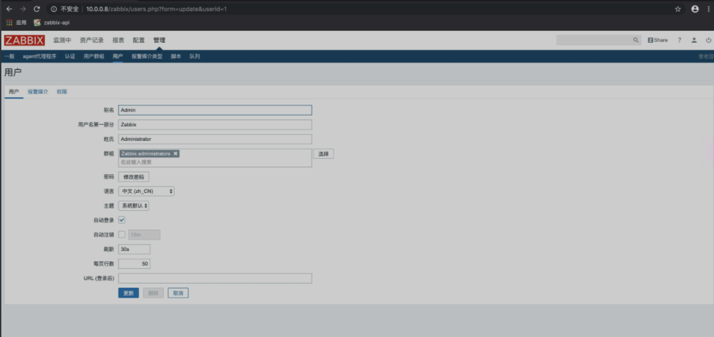
Task: Open the 管理 main menu
Action: [159, 40]
